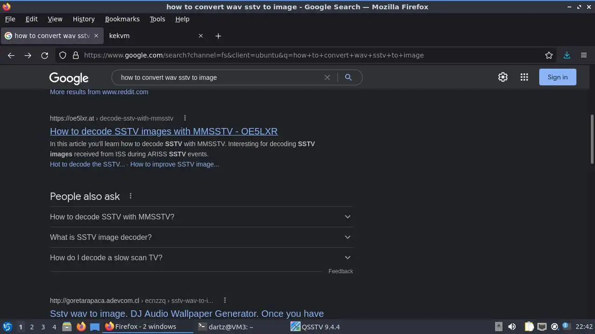This screenshot has width=595, height=334.
Task: Bookmark this page with the star
Action: (x=549, y=55)
